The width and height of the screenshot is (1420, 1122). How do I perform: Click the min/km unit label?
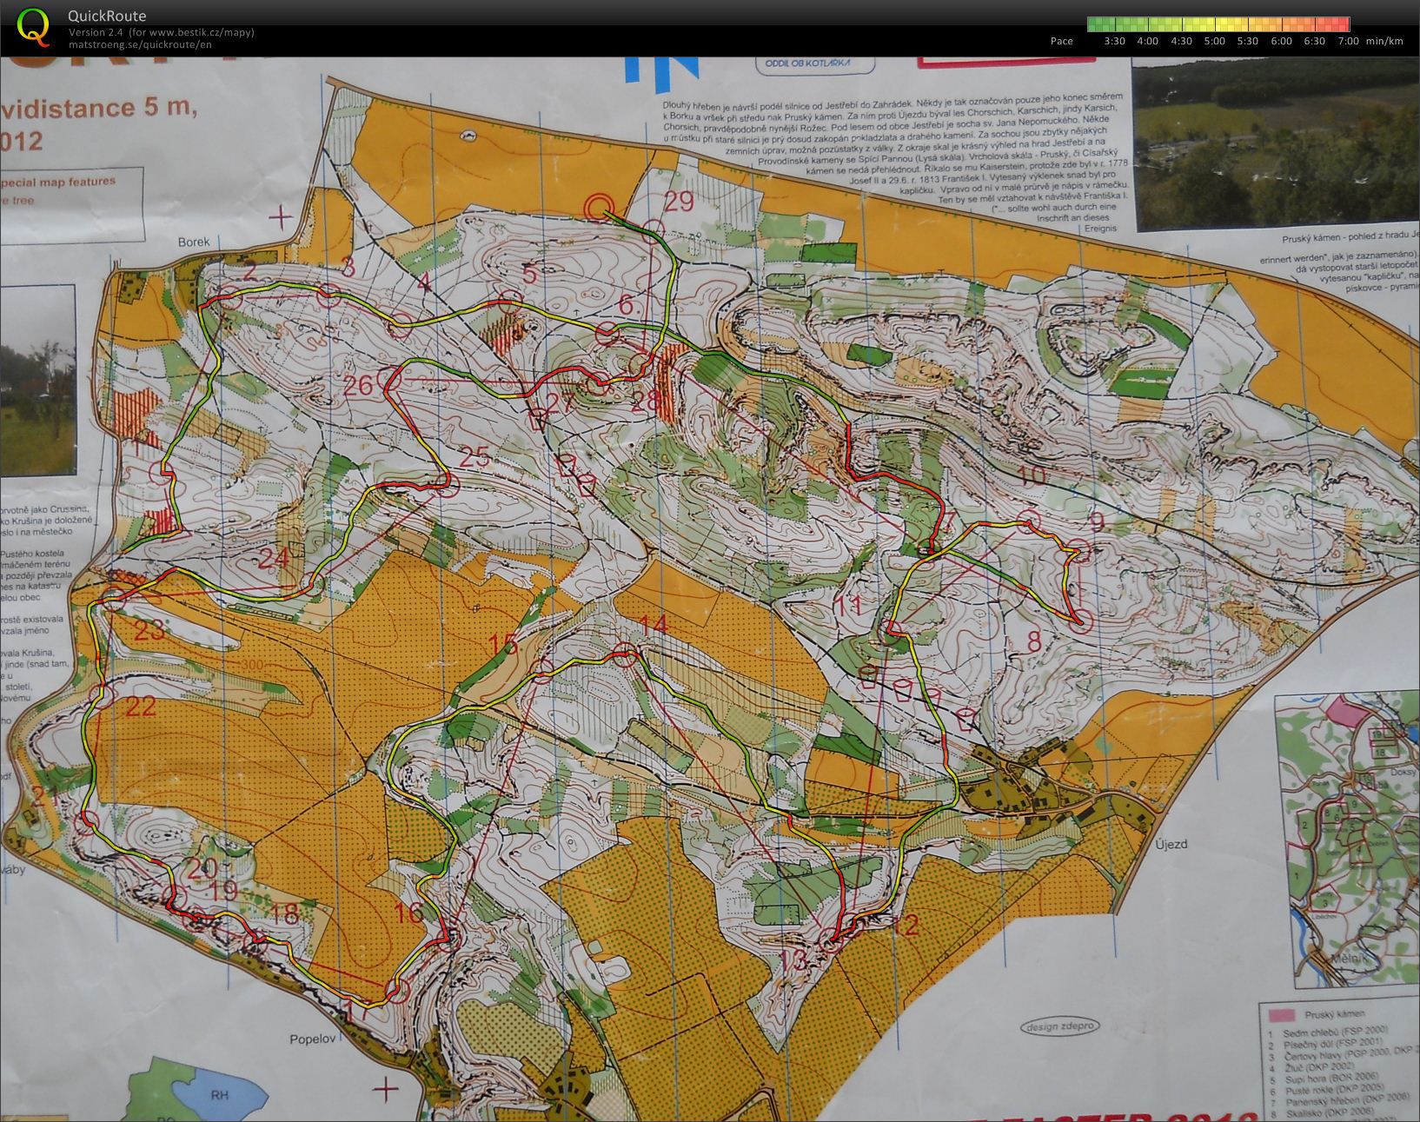[1384, 41]
